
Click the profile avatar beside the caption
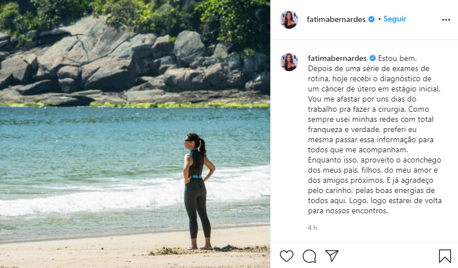289,61
